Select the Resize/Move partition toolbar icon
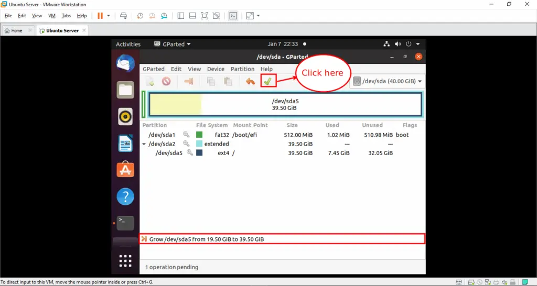537x286 pixels. (x=189, y=81)
